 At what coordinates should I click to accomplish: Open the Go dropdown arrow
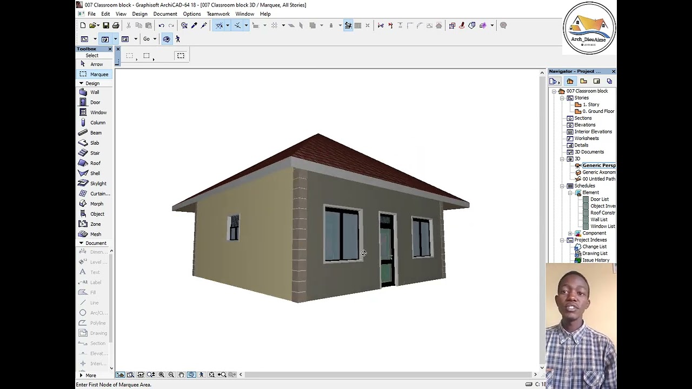tap(155, 39)
